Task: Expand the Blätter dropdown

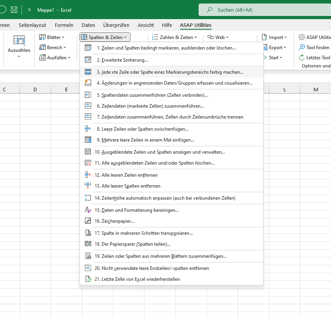Action: pyautogui.click(x=52, y=37)
